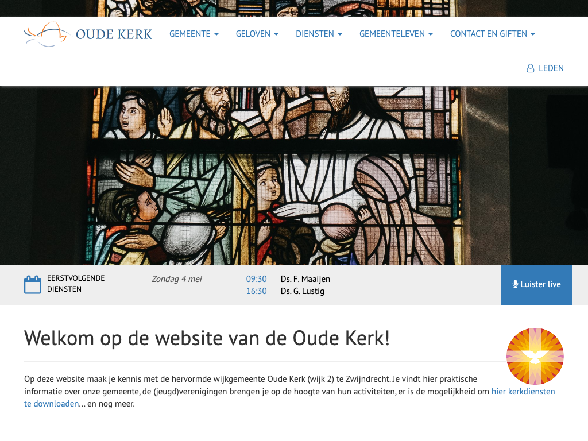
Task: Open the Diensten menu item
Action: 319,34
